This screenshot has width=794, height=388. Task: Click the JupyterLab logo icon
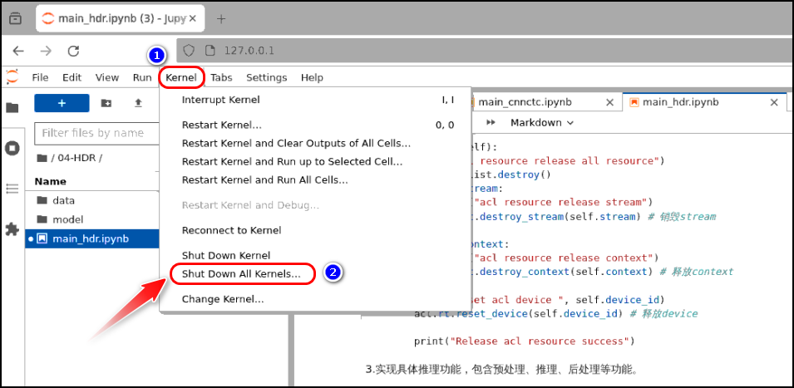point(12,77)
